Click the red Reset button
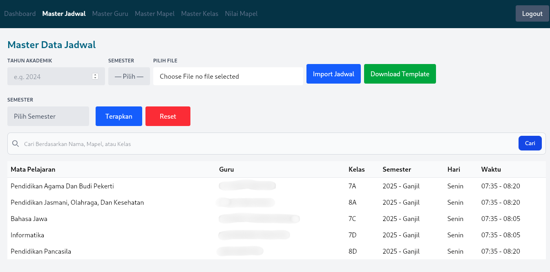The image size is (550, 272). tap(168, 116)
